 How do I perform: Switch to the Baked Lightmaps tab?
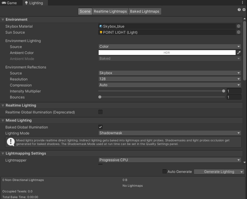tap(144, 11)
